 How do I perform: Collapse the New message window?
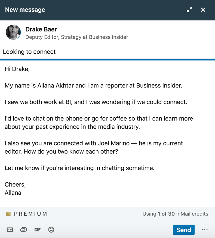189,10
